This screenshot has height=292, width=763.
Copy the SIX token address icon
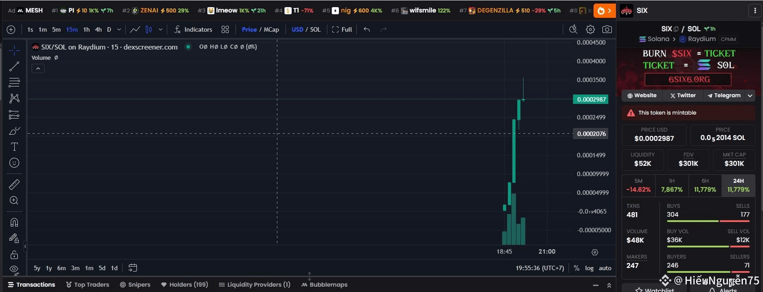tap(676, 29)
